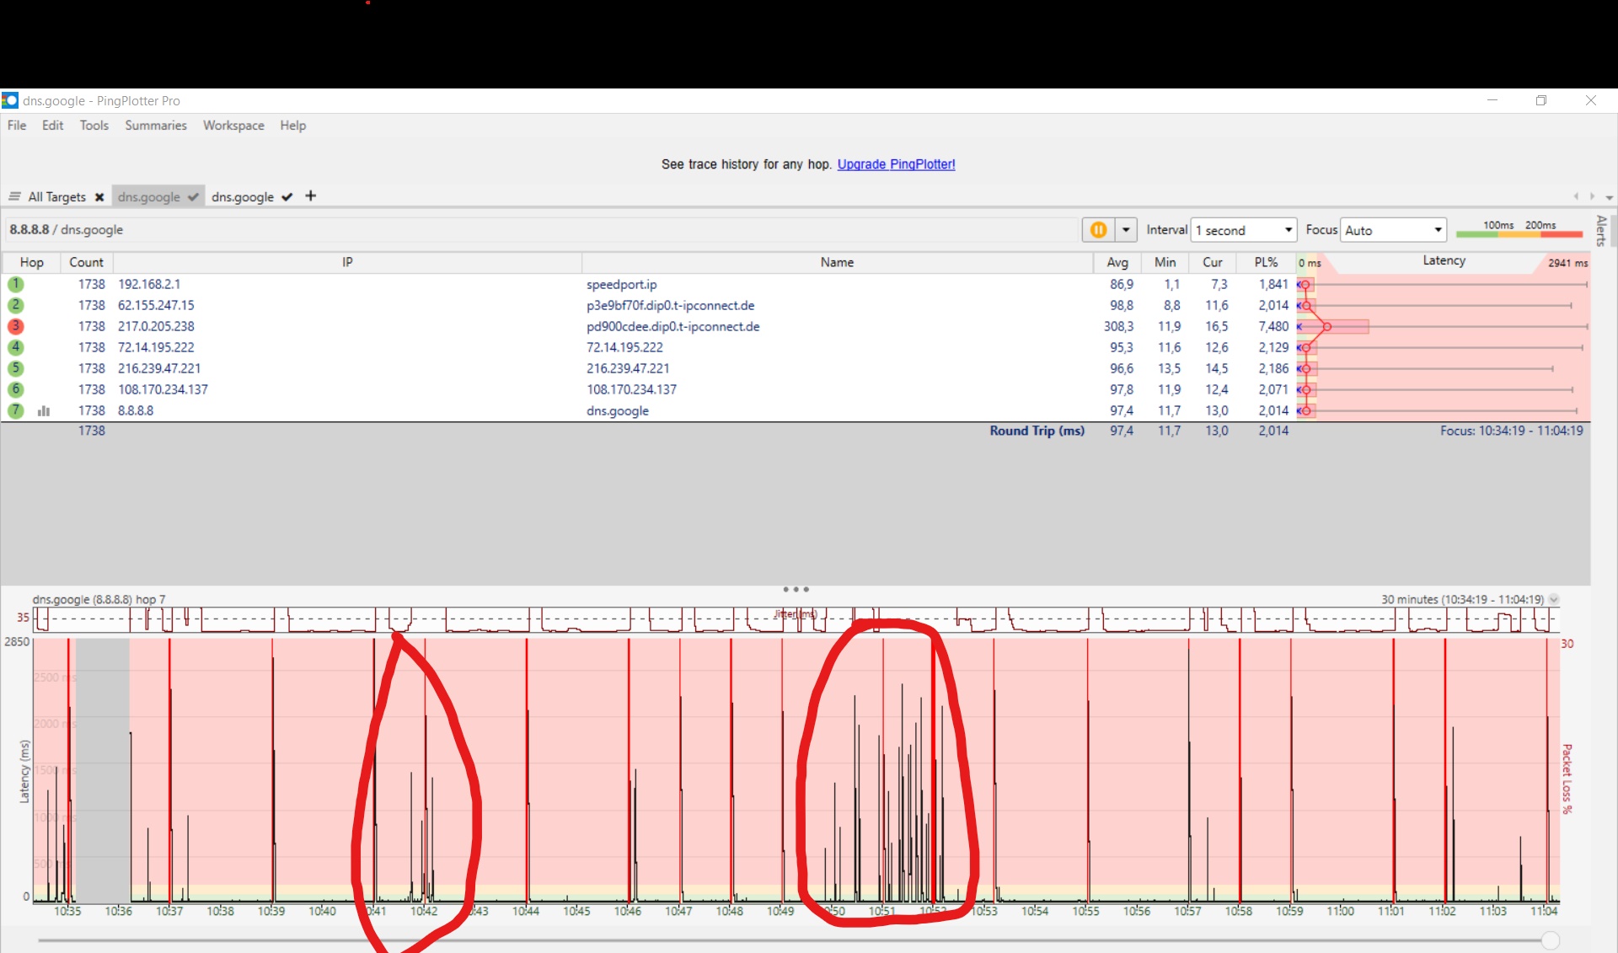Click the Upgrade PingPlotter! link
The width and height of the screenshot is (1618, 953).
[x=896, y=164]
